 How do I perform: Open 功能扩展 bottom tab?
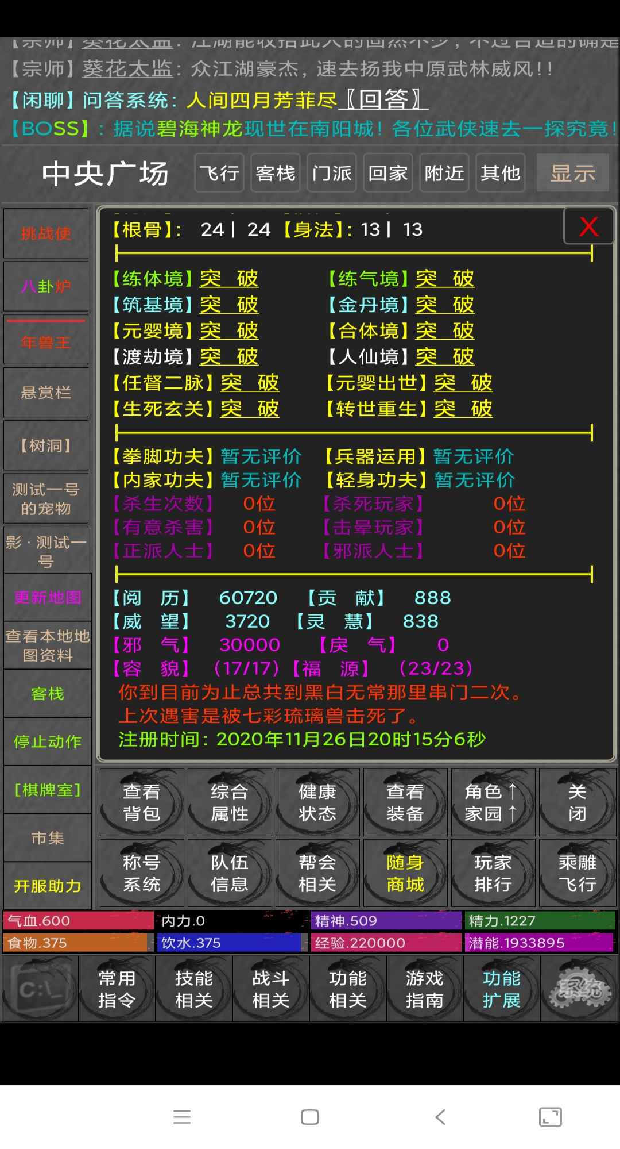coord(502,989)
